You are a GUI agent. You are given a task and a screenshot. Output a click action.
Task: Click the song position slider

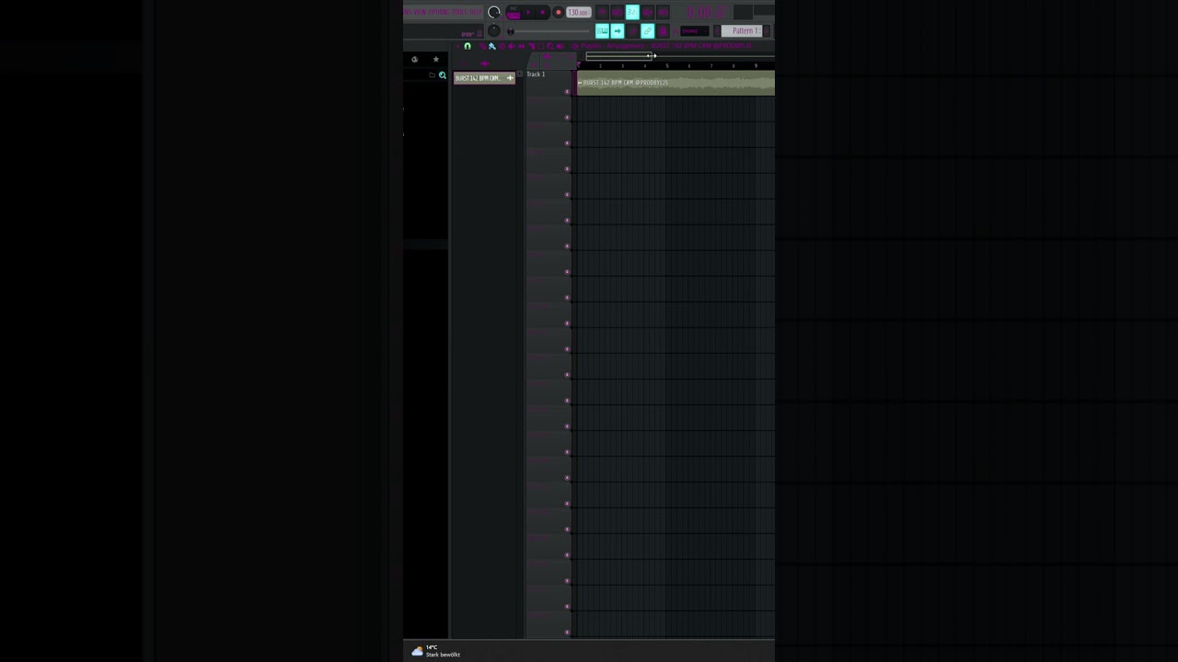tap(549, 31)
